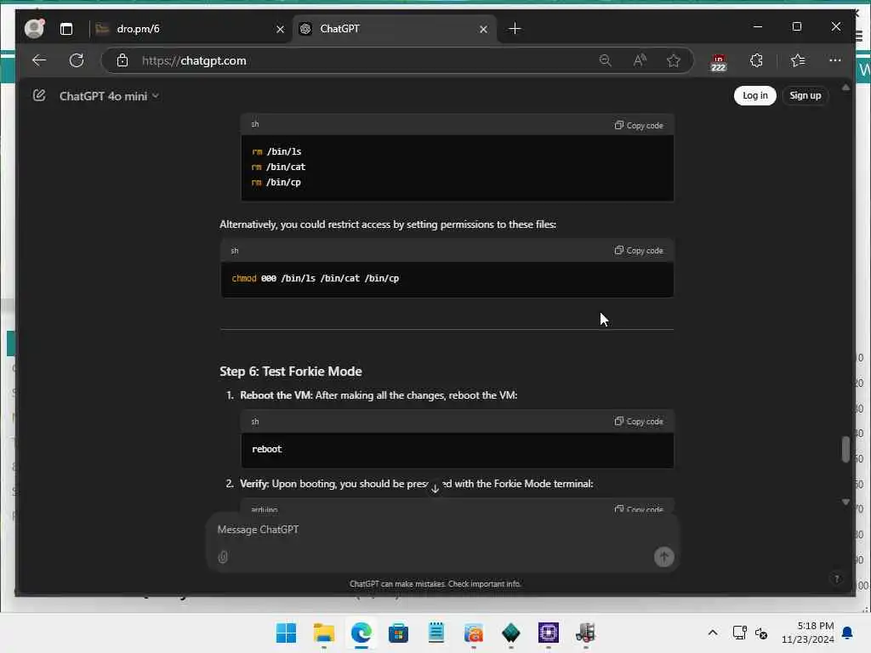Open Edge Settings and more menu

pos(834,60)
